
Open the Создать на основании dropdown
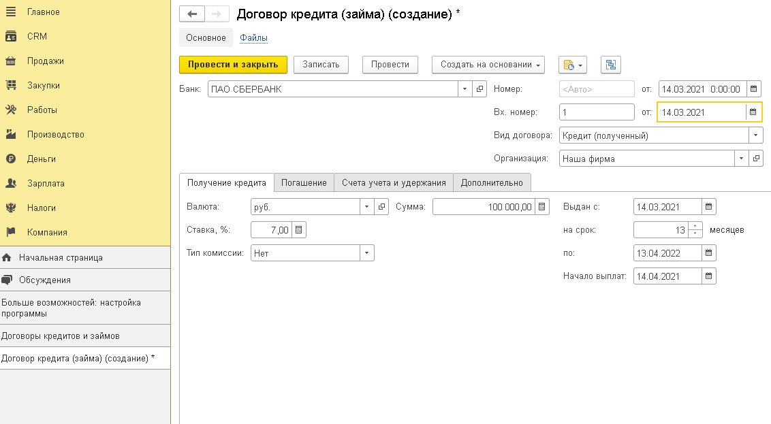pos(488,65)
